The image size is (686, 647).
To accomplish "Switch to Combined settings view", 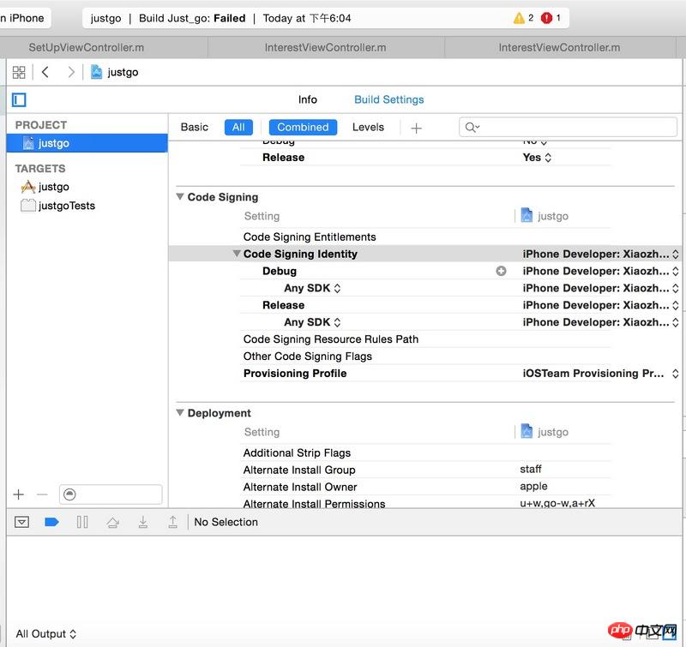I will click(303, 127).
